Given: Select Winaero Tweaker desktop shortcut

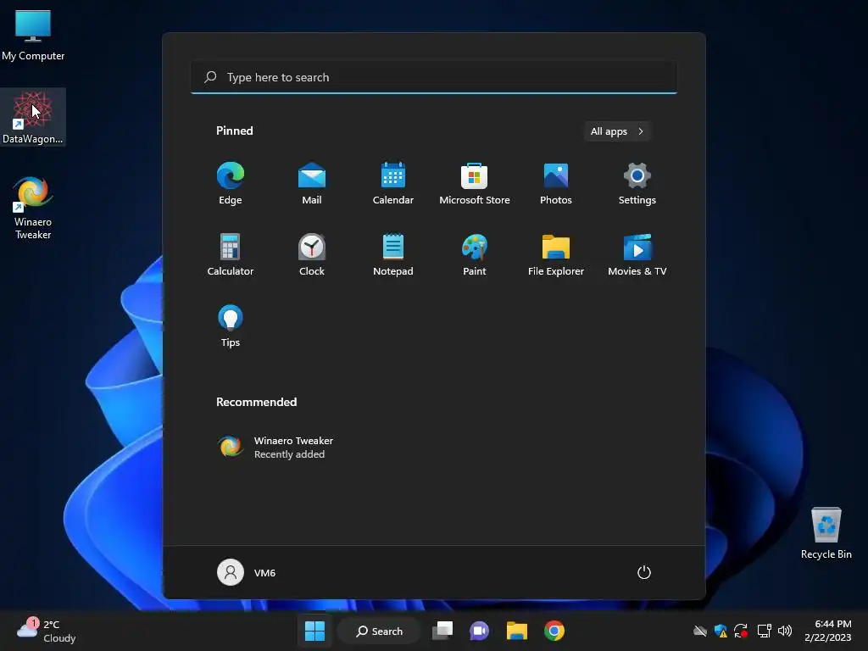Looking at the screenshot, I should tap(33, 209).
